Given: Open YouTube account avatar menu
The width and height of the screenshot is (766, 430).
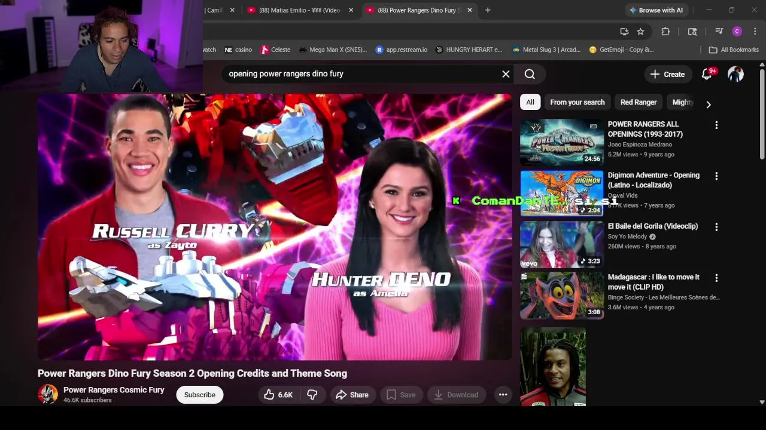Looking at the screenshot, I should click(735, 74).
